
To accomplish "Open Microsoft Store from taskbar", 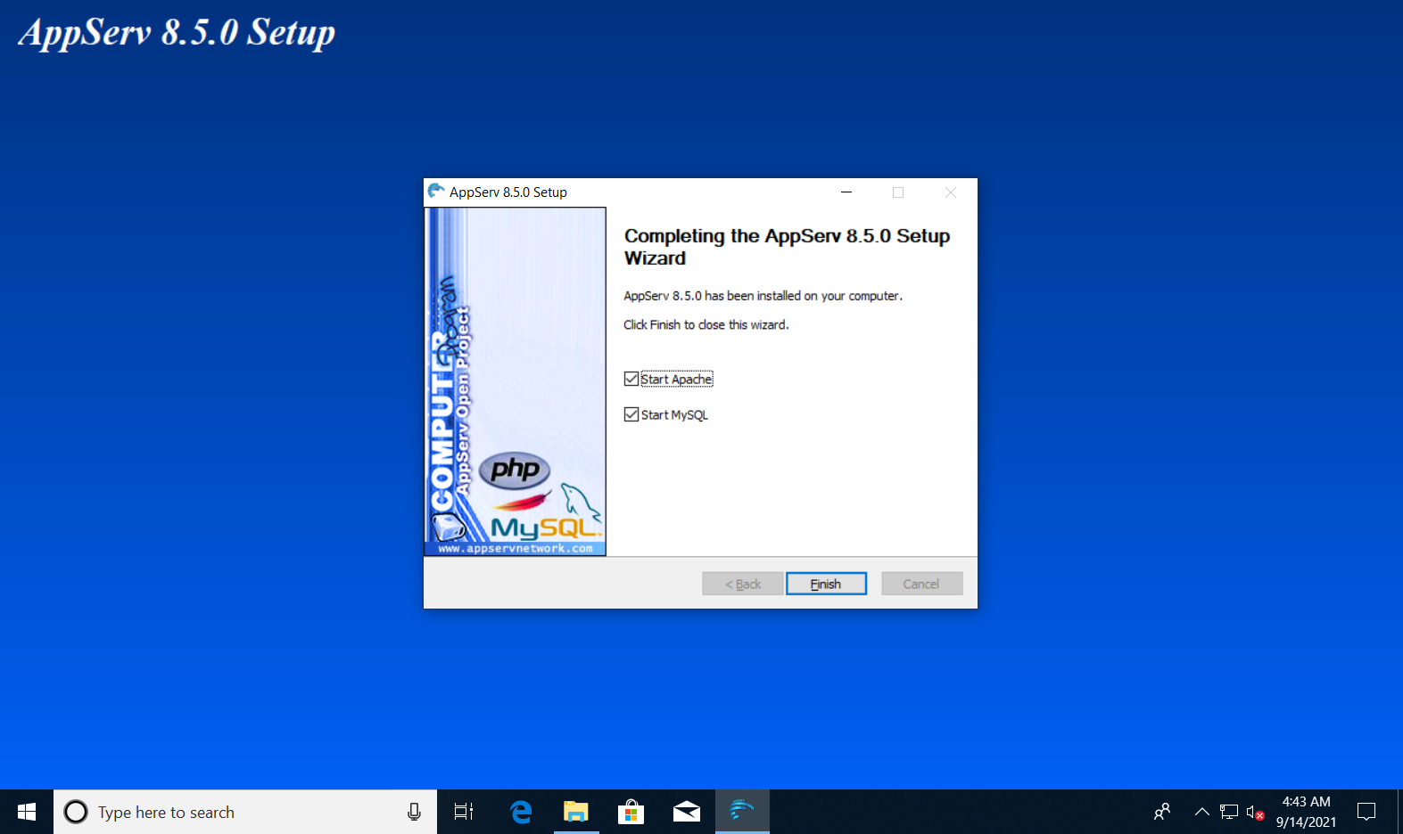I will [x=631, y=812].
